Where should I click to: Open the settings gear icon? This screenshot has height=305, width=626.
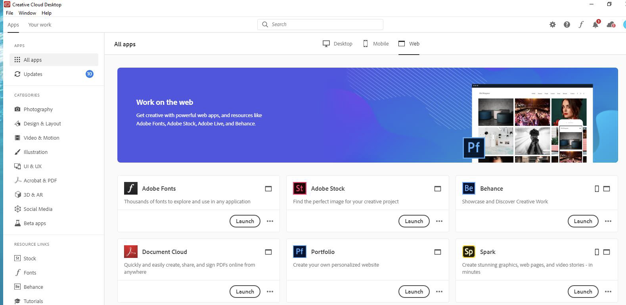pos(552,25)
